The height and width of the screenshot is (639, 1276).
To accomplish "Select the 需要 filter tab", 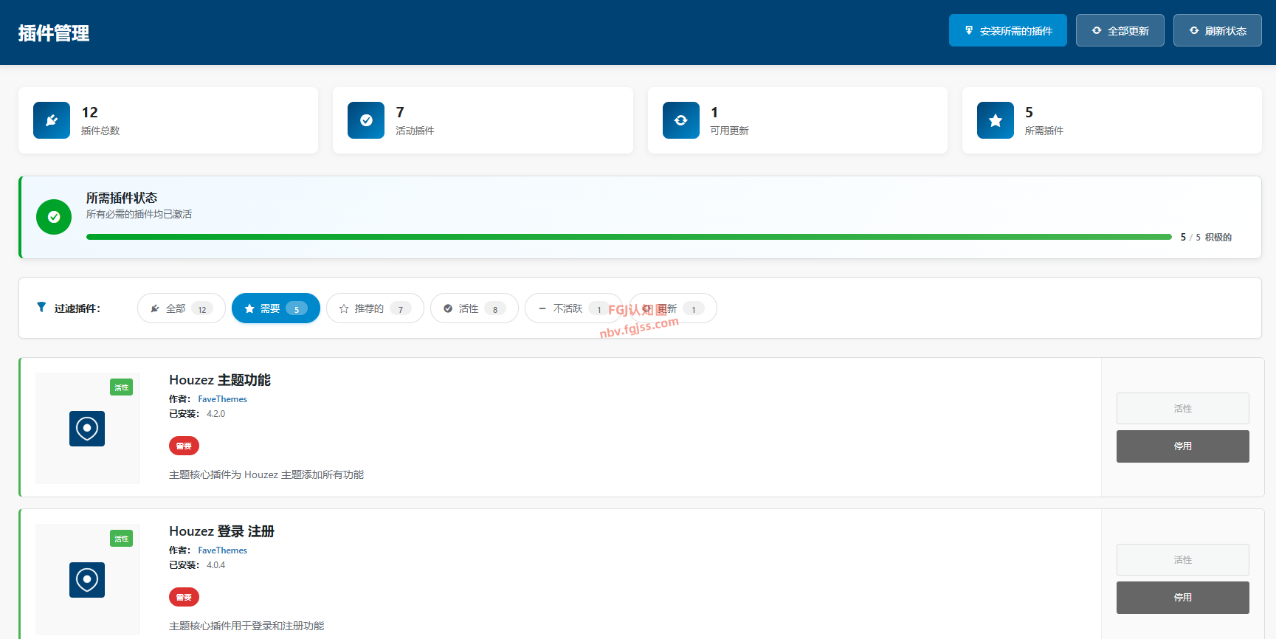I will pyautogui.click(x=275, y=308).
